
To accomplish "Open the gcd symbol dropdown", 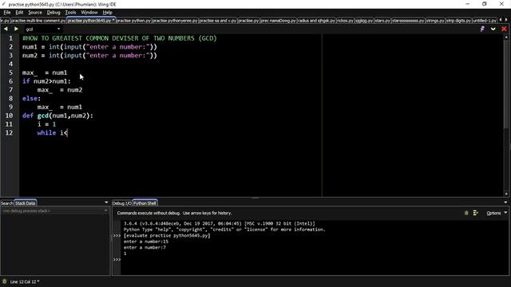I will 43,29.
